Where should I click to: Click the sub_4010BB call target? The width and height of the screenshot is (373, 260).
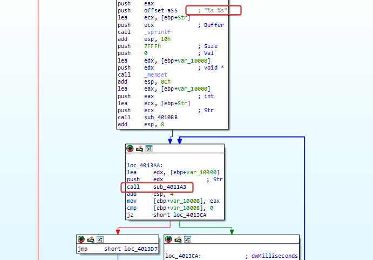(161, 118)
